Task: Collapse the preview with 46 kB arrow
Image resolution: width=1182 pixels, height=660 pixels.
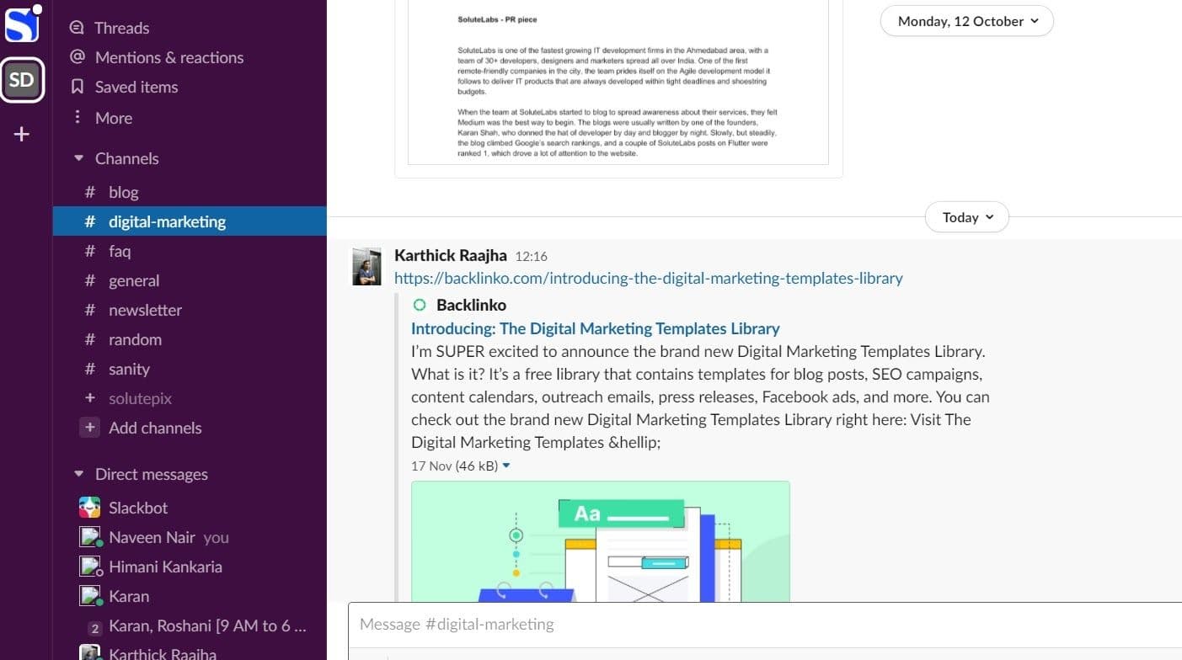Action: point(505,466)
